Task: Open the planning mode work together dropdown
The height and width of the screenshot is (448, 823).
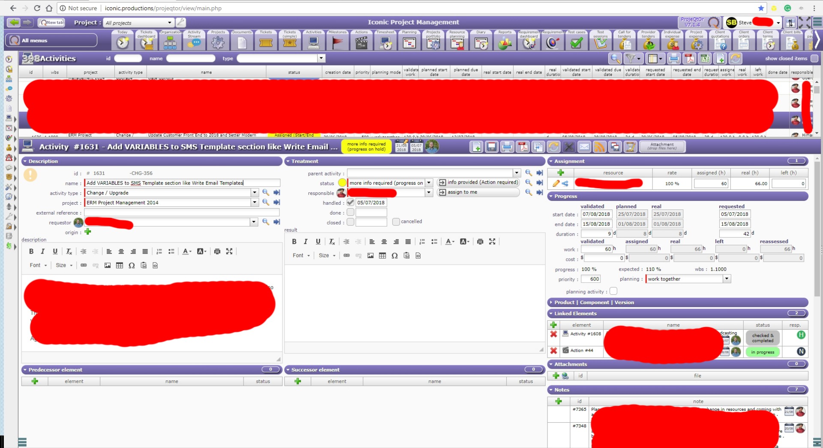Action: pos(727,279)
